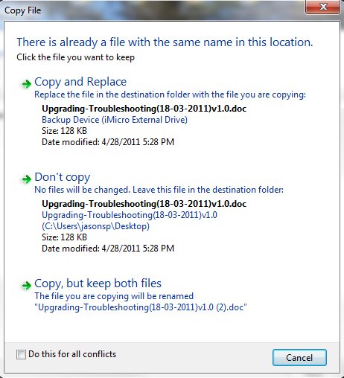Viewport: 344px width, 378px height.
Task: Click the (C:\Users\jasonsp\Desktop) path text
Action: point(95,226)
